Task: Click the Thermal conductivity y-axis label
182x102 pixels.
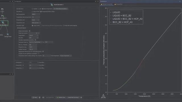Action: (104, 50)
